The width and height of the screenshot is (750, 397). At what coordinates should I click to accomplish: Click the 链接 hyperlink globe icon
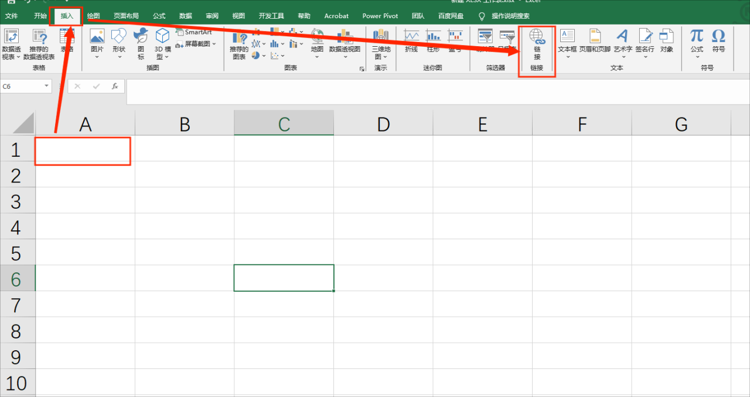tap(537, 37)
